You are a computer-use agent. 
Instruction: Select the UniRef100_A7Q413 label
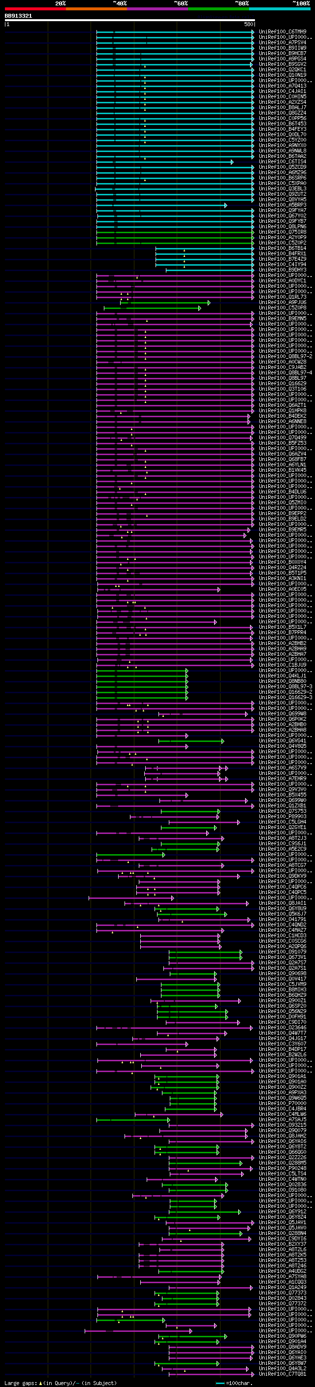tap(283, 86)
